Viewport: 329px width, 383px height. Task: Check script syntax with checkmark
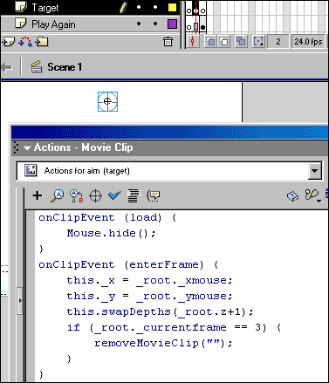click(114, 195)
